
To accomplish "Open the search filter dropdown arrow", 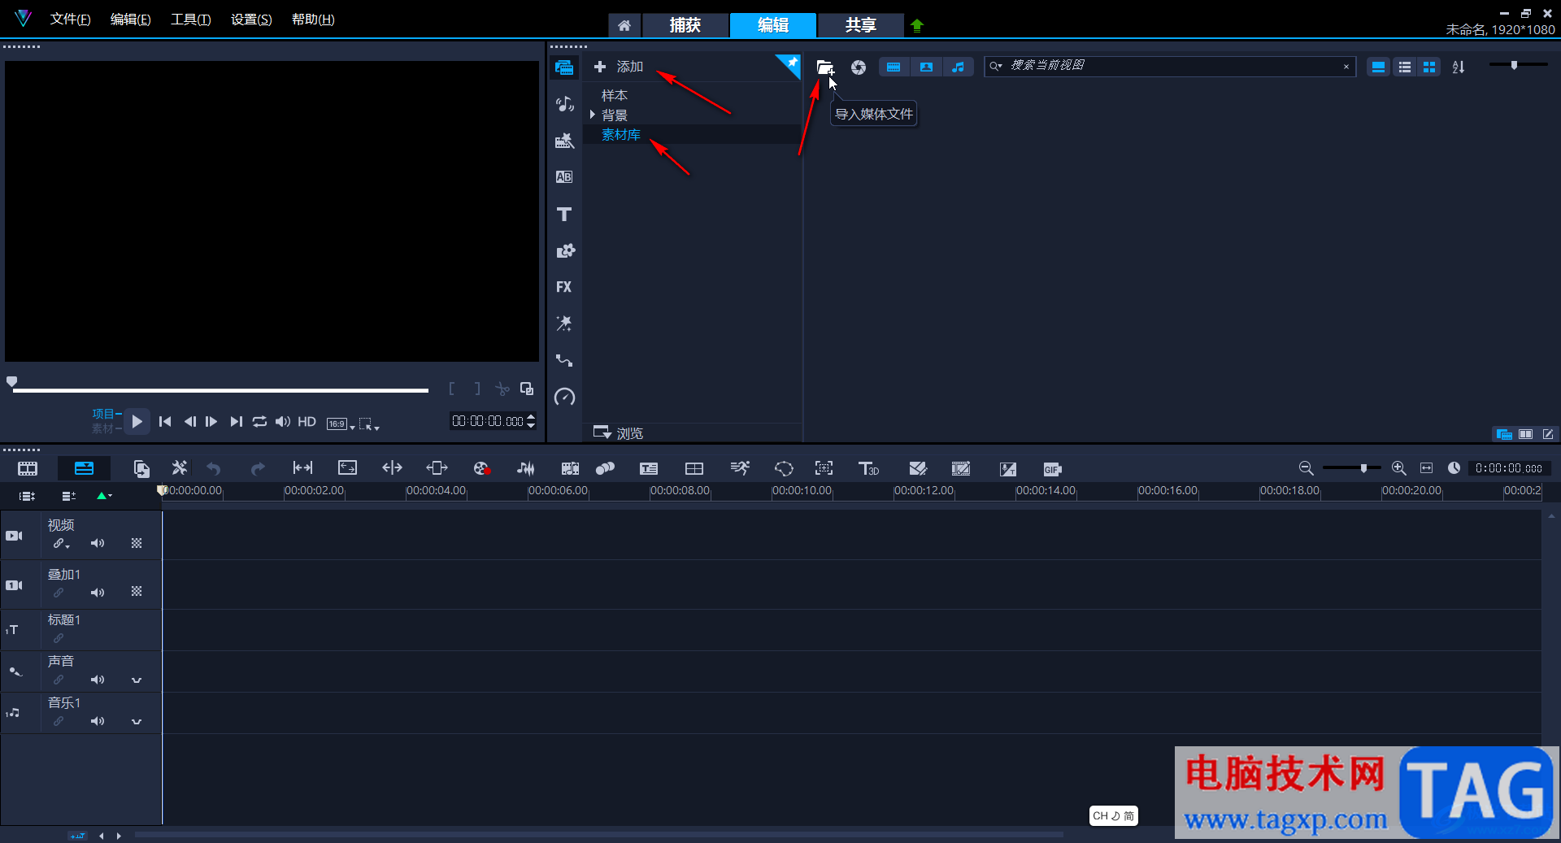I will (x=996, y=66).
